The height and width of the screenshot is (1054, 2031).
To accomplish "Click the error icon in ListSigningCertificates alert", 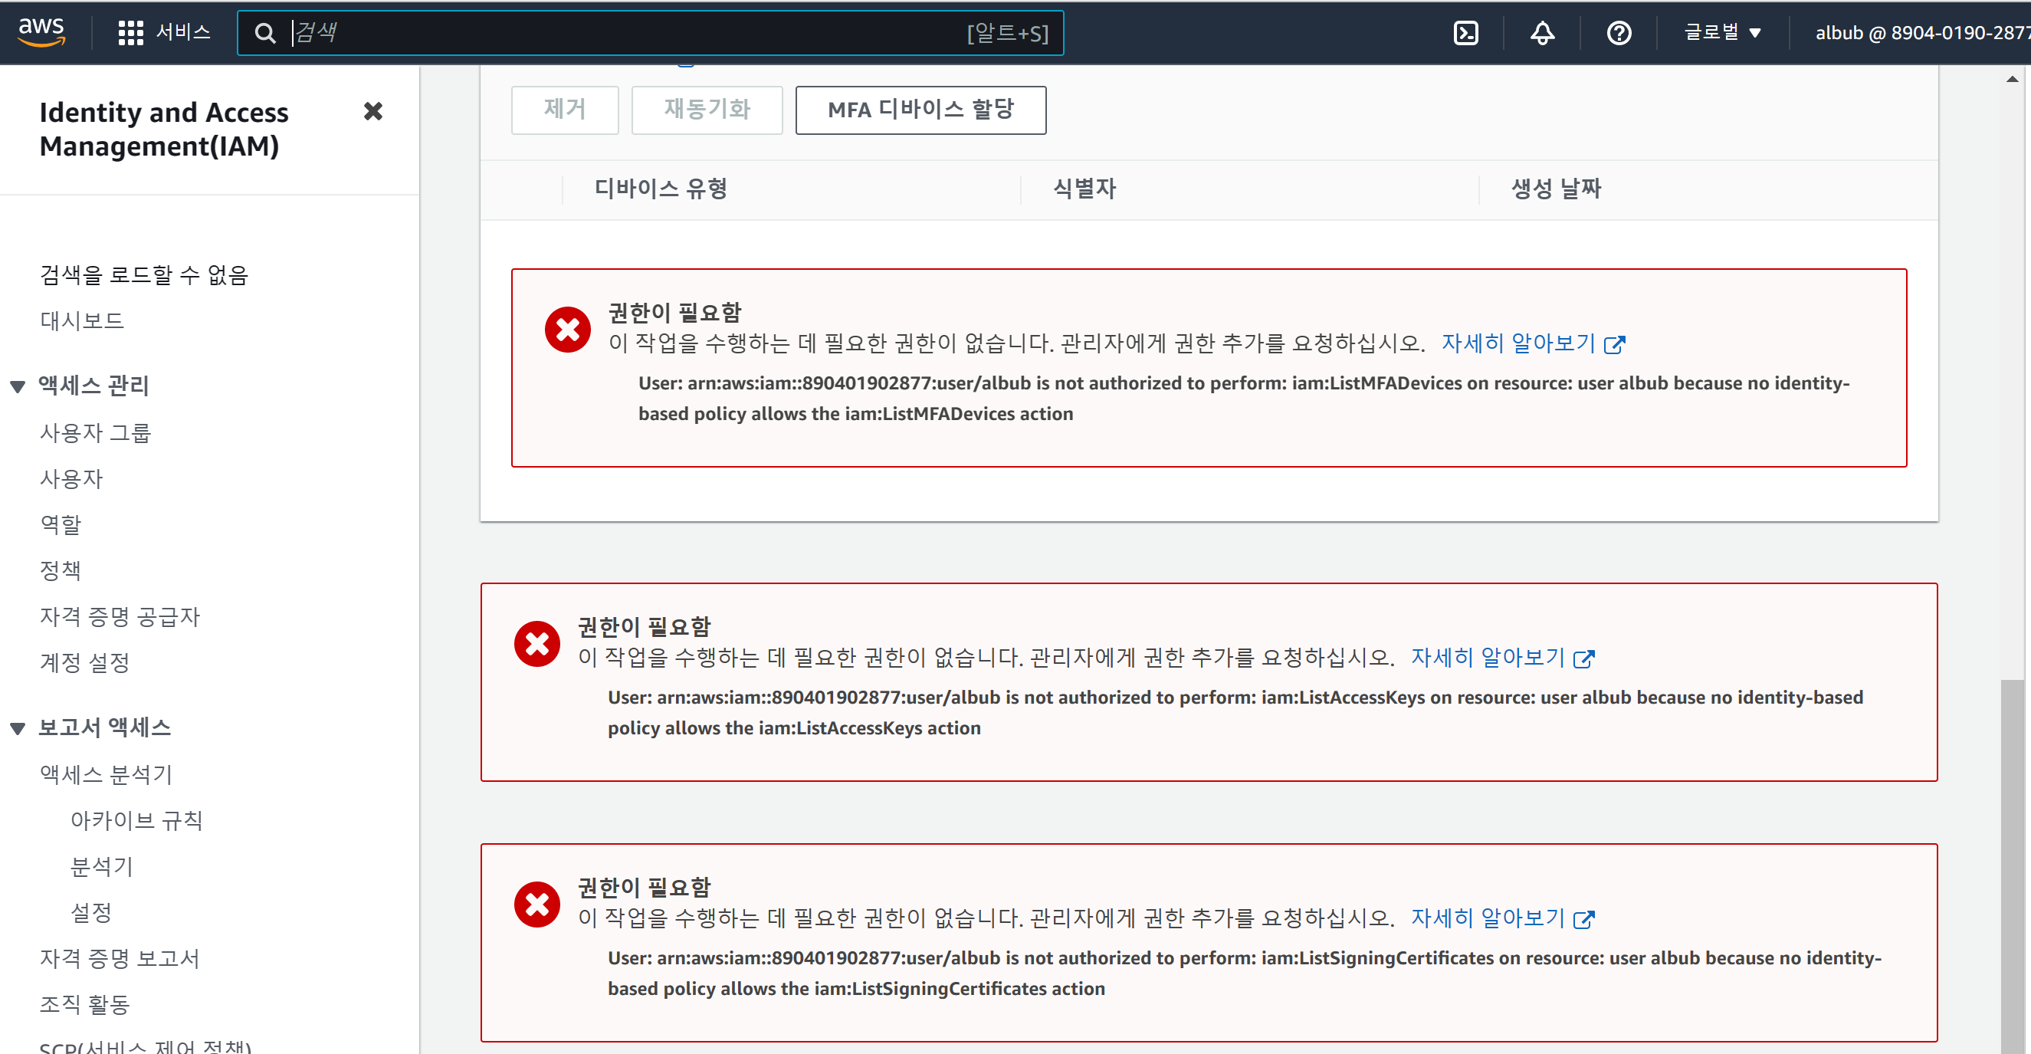I will 537,904.
